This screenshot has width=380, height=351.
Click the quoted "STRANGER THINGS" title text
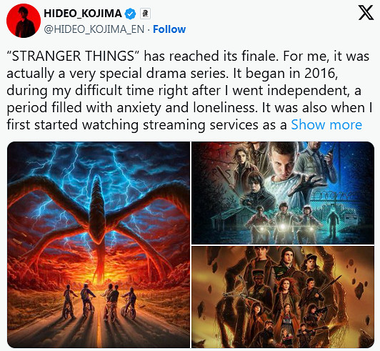(x=73, y=56)
